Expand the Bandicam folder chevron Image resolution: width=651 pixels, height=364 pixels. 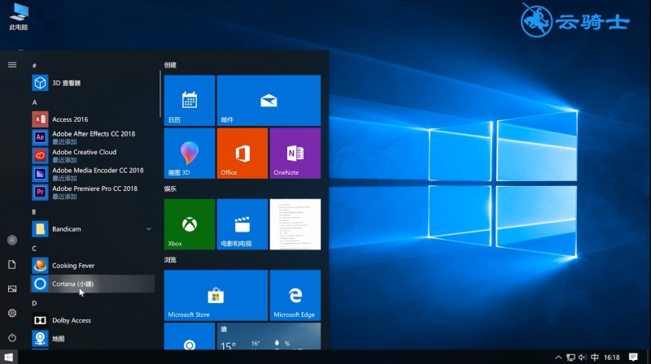point(149,229)
